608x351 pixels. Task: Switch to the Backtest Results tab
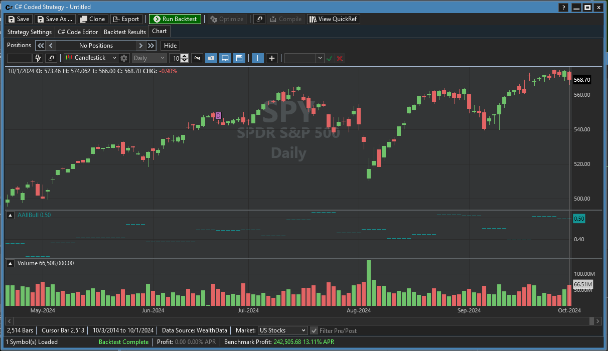tap(125, 32)
